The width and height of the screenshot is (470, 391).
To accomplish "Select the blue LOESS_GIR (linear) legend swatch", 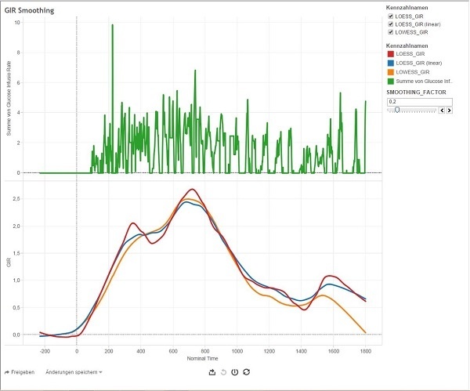I will coord(391,63).
